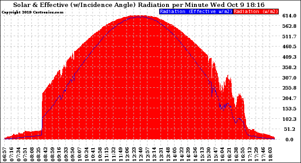This screenshot has height=163, width=301.
Task: Click the 12:57 time label
Action: tap(148, 154)
